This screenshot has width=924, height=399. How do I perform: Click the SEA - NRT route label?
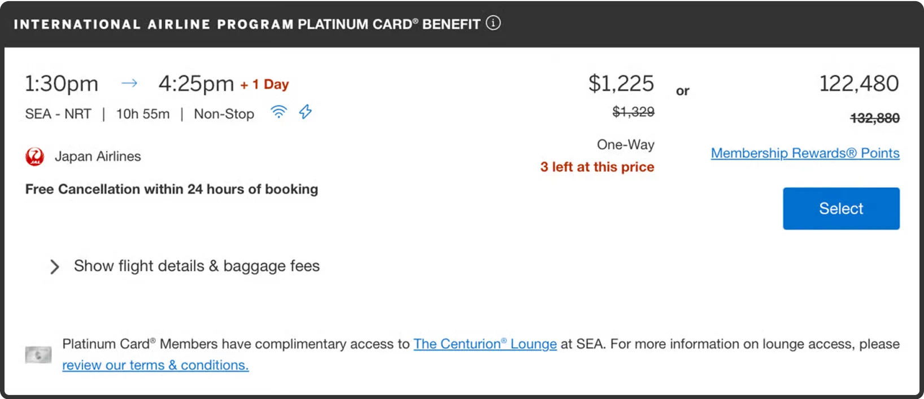[58, 114]
